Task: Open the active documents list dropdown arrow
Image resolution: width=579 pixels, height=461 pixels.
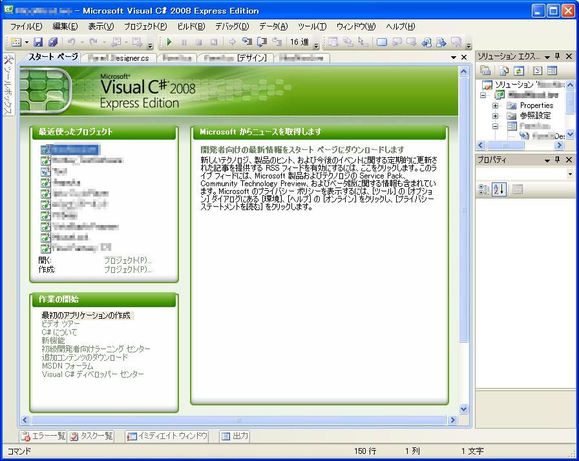Action: pyautogui.click(x=454, y=58)
